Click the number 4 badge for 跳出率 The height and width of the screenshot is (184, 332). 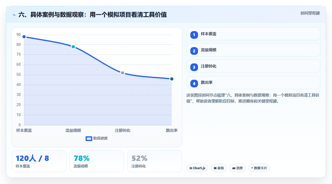coord(194,84)
